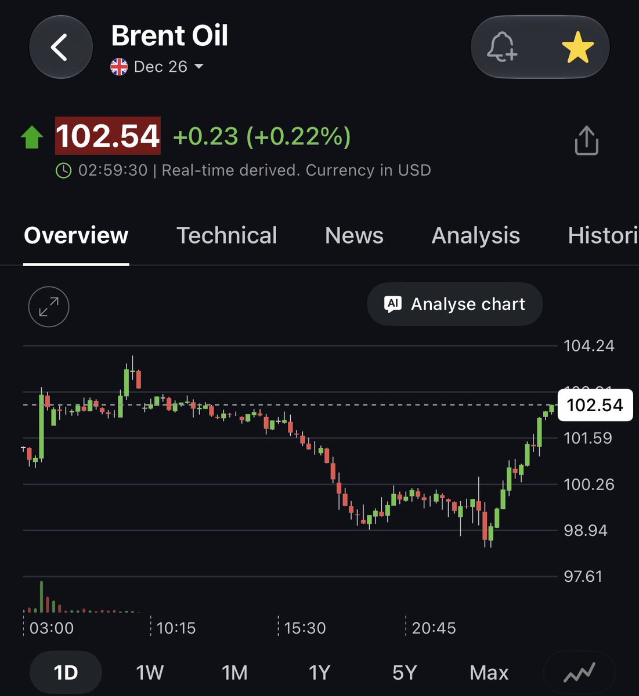Tap the +0.23 (+0.22%) change value
The width and height of the screenshot is (639, 696).
[262, 137]
